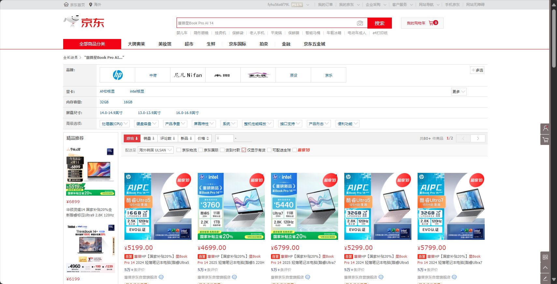Image resolution: width=557 pixels, height=284 pixels.
Task: Expand the 硬盘容量 dropdown
Action: point(146,124)
